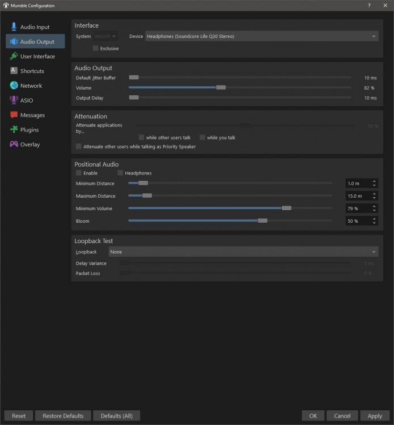Toggle positional audio Enable checkbox

point(79,173)
